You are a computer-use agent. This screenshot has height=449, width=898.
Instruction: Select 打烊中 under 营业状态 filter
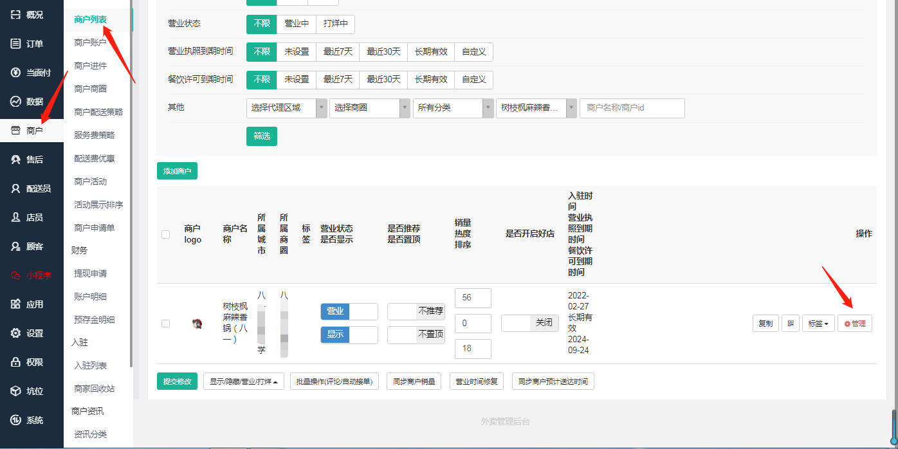click(x=335, y=24)
